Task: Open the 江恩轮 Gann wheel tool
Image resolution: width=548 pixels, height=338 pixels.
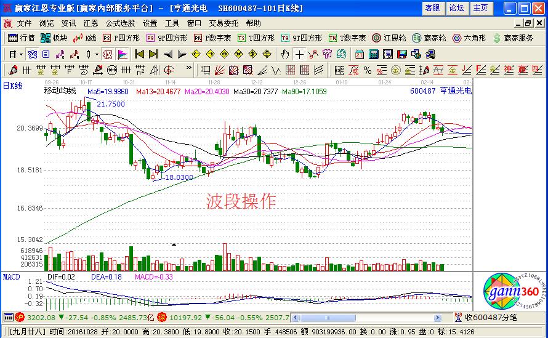Action: pos(389,38)
